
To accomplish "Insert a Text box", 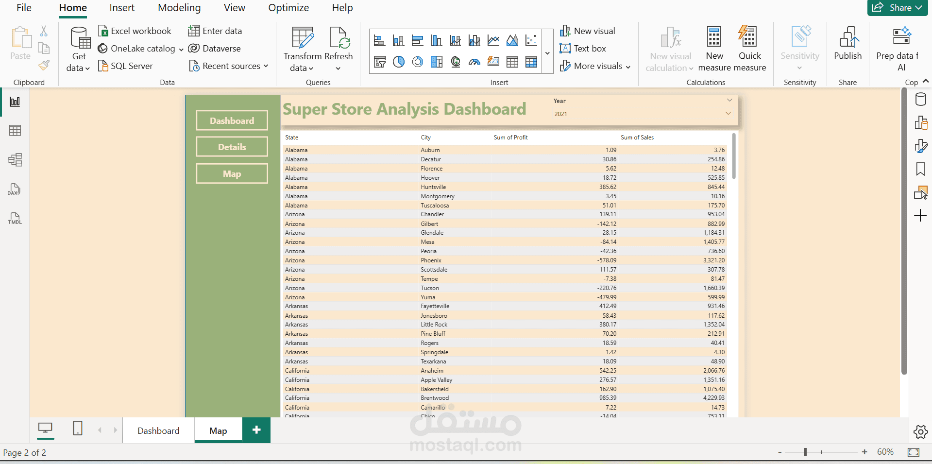I will click(583, 49).
